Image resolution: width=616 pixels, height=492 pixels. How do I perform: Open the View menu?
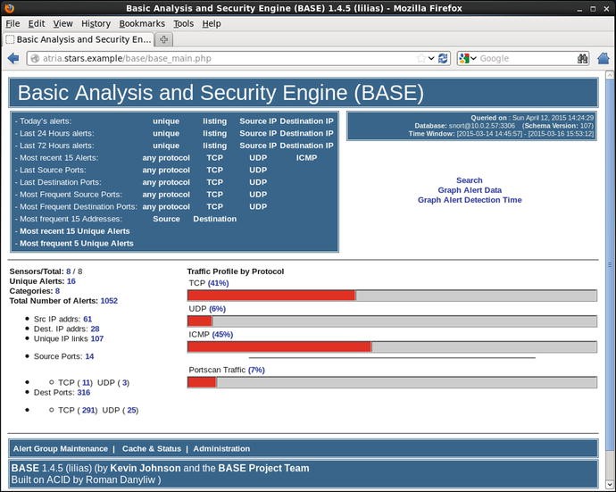click(x=62, y=23)
